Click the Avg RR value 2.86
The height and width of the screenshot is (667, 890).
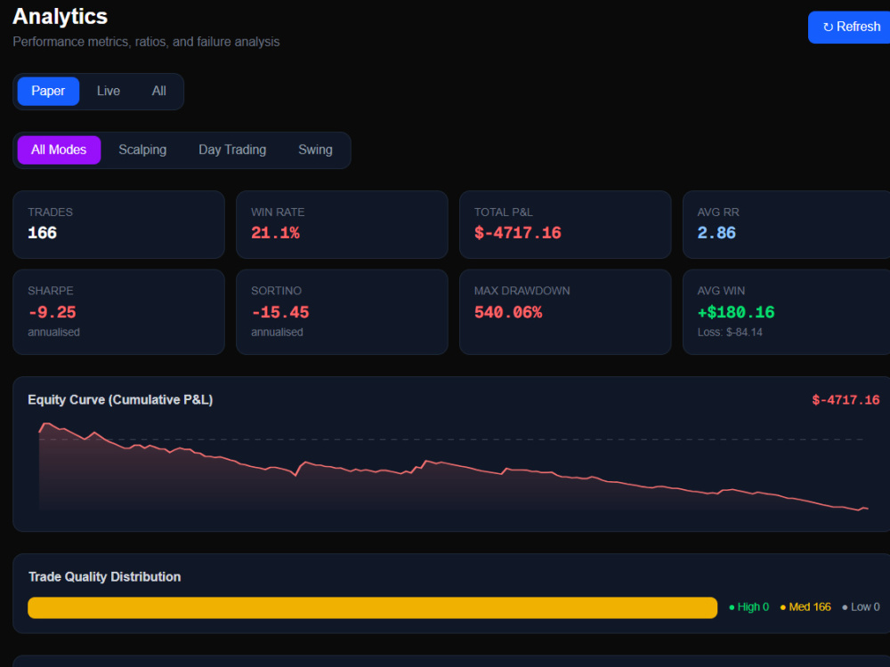click(716, 233)
